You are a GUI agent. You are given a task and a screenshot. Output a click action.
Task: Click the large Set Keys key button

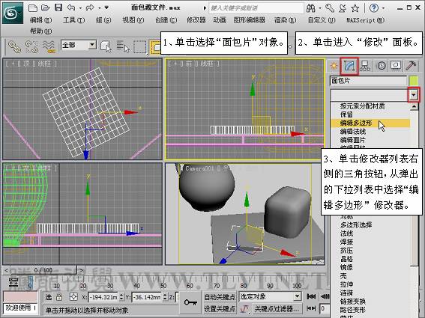click(x=190, y=302)
